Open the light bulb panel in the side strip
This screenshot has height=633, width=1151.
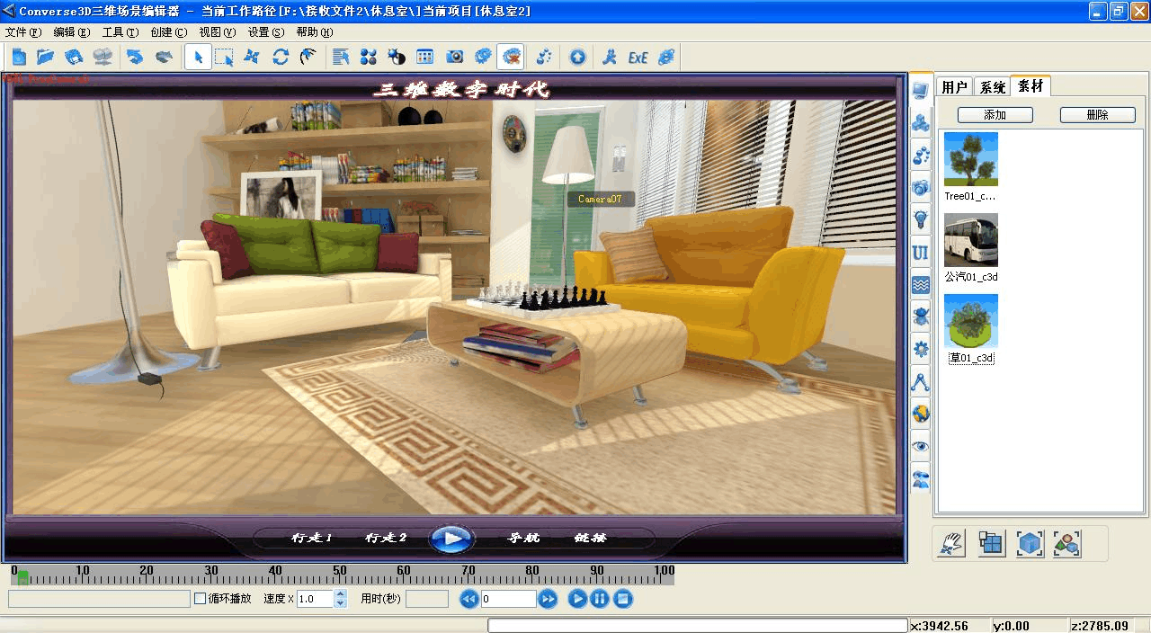(x=920, y=219)
